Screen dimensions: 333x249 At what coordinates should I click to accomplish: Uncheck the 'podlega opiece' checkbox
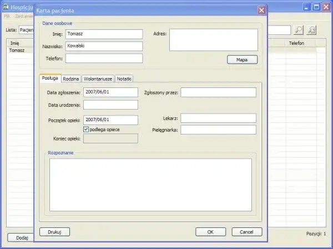tap(86, 129)
